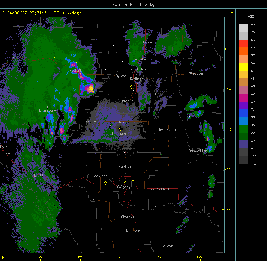Click the Blackfalds label

point(137,69)
